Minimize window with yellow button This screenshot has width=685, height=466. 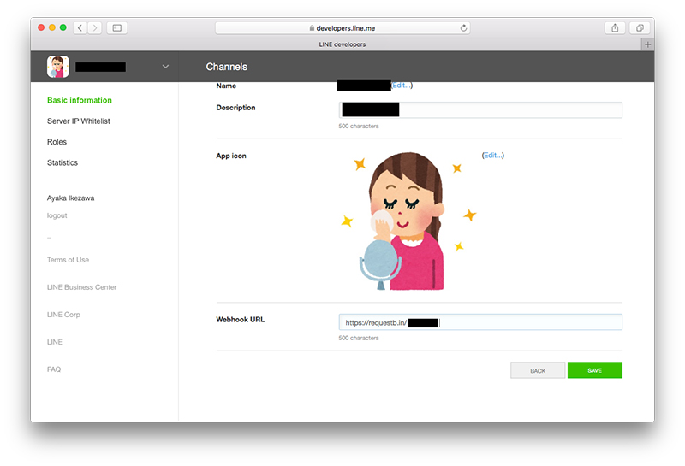52,27
